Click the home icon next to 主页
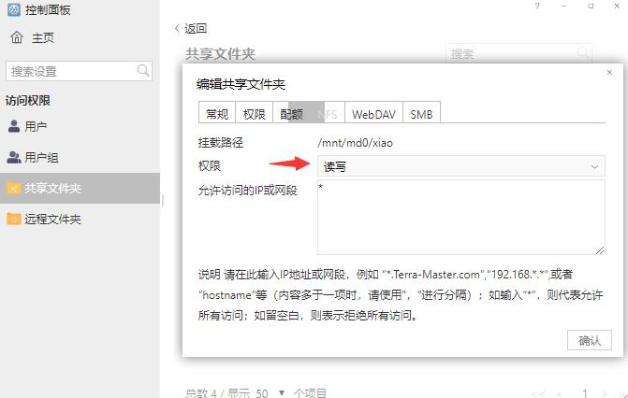628x398 pixels. (16, 38)
